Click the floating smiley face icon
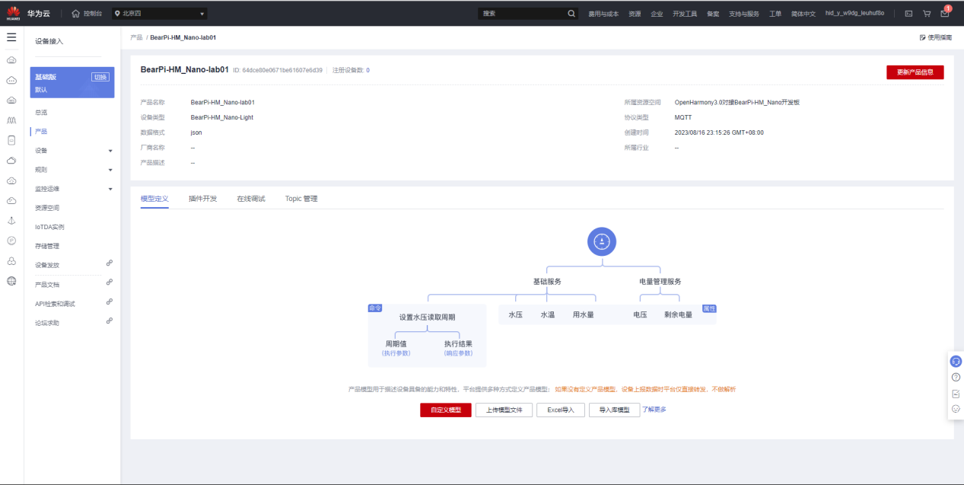The width and height of the screenshot is (964, 485). (956, 409)
